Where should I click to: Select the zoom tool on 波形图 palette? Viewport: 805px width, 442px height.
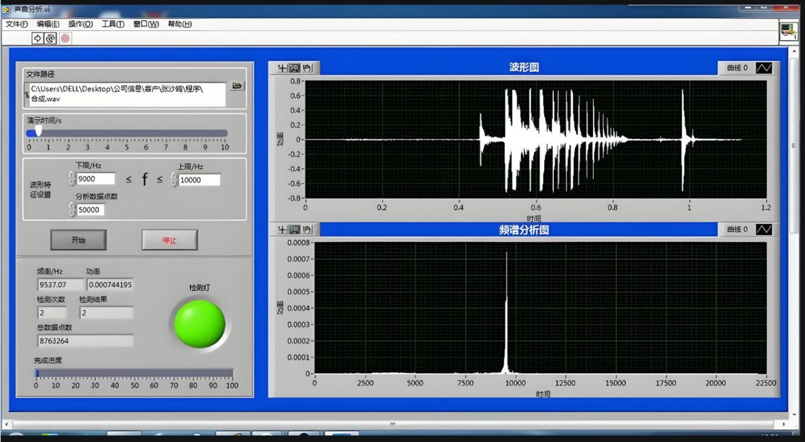coord(295,68)
